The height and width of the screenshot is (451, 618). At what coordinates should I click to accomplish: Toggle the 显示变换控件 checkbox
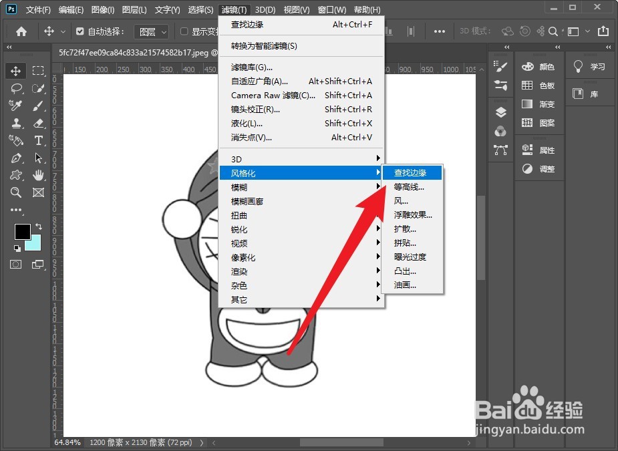click(184, 31)
